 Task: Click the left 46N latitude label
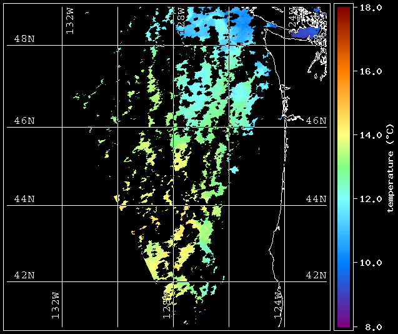(24, 121)
